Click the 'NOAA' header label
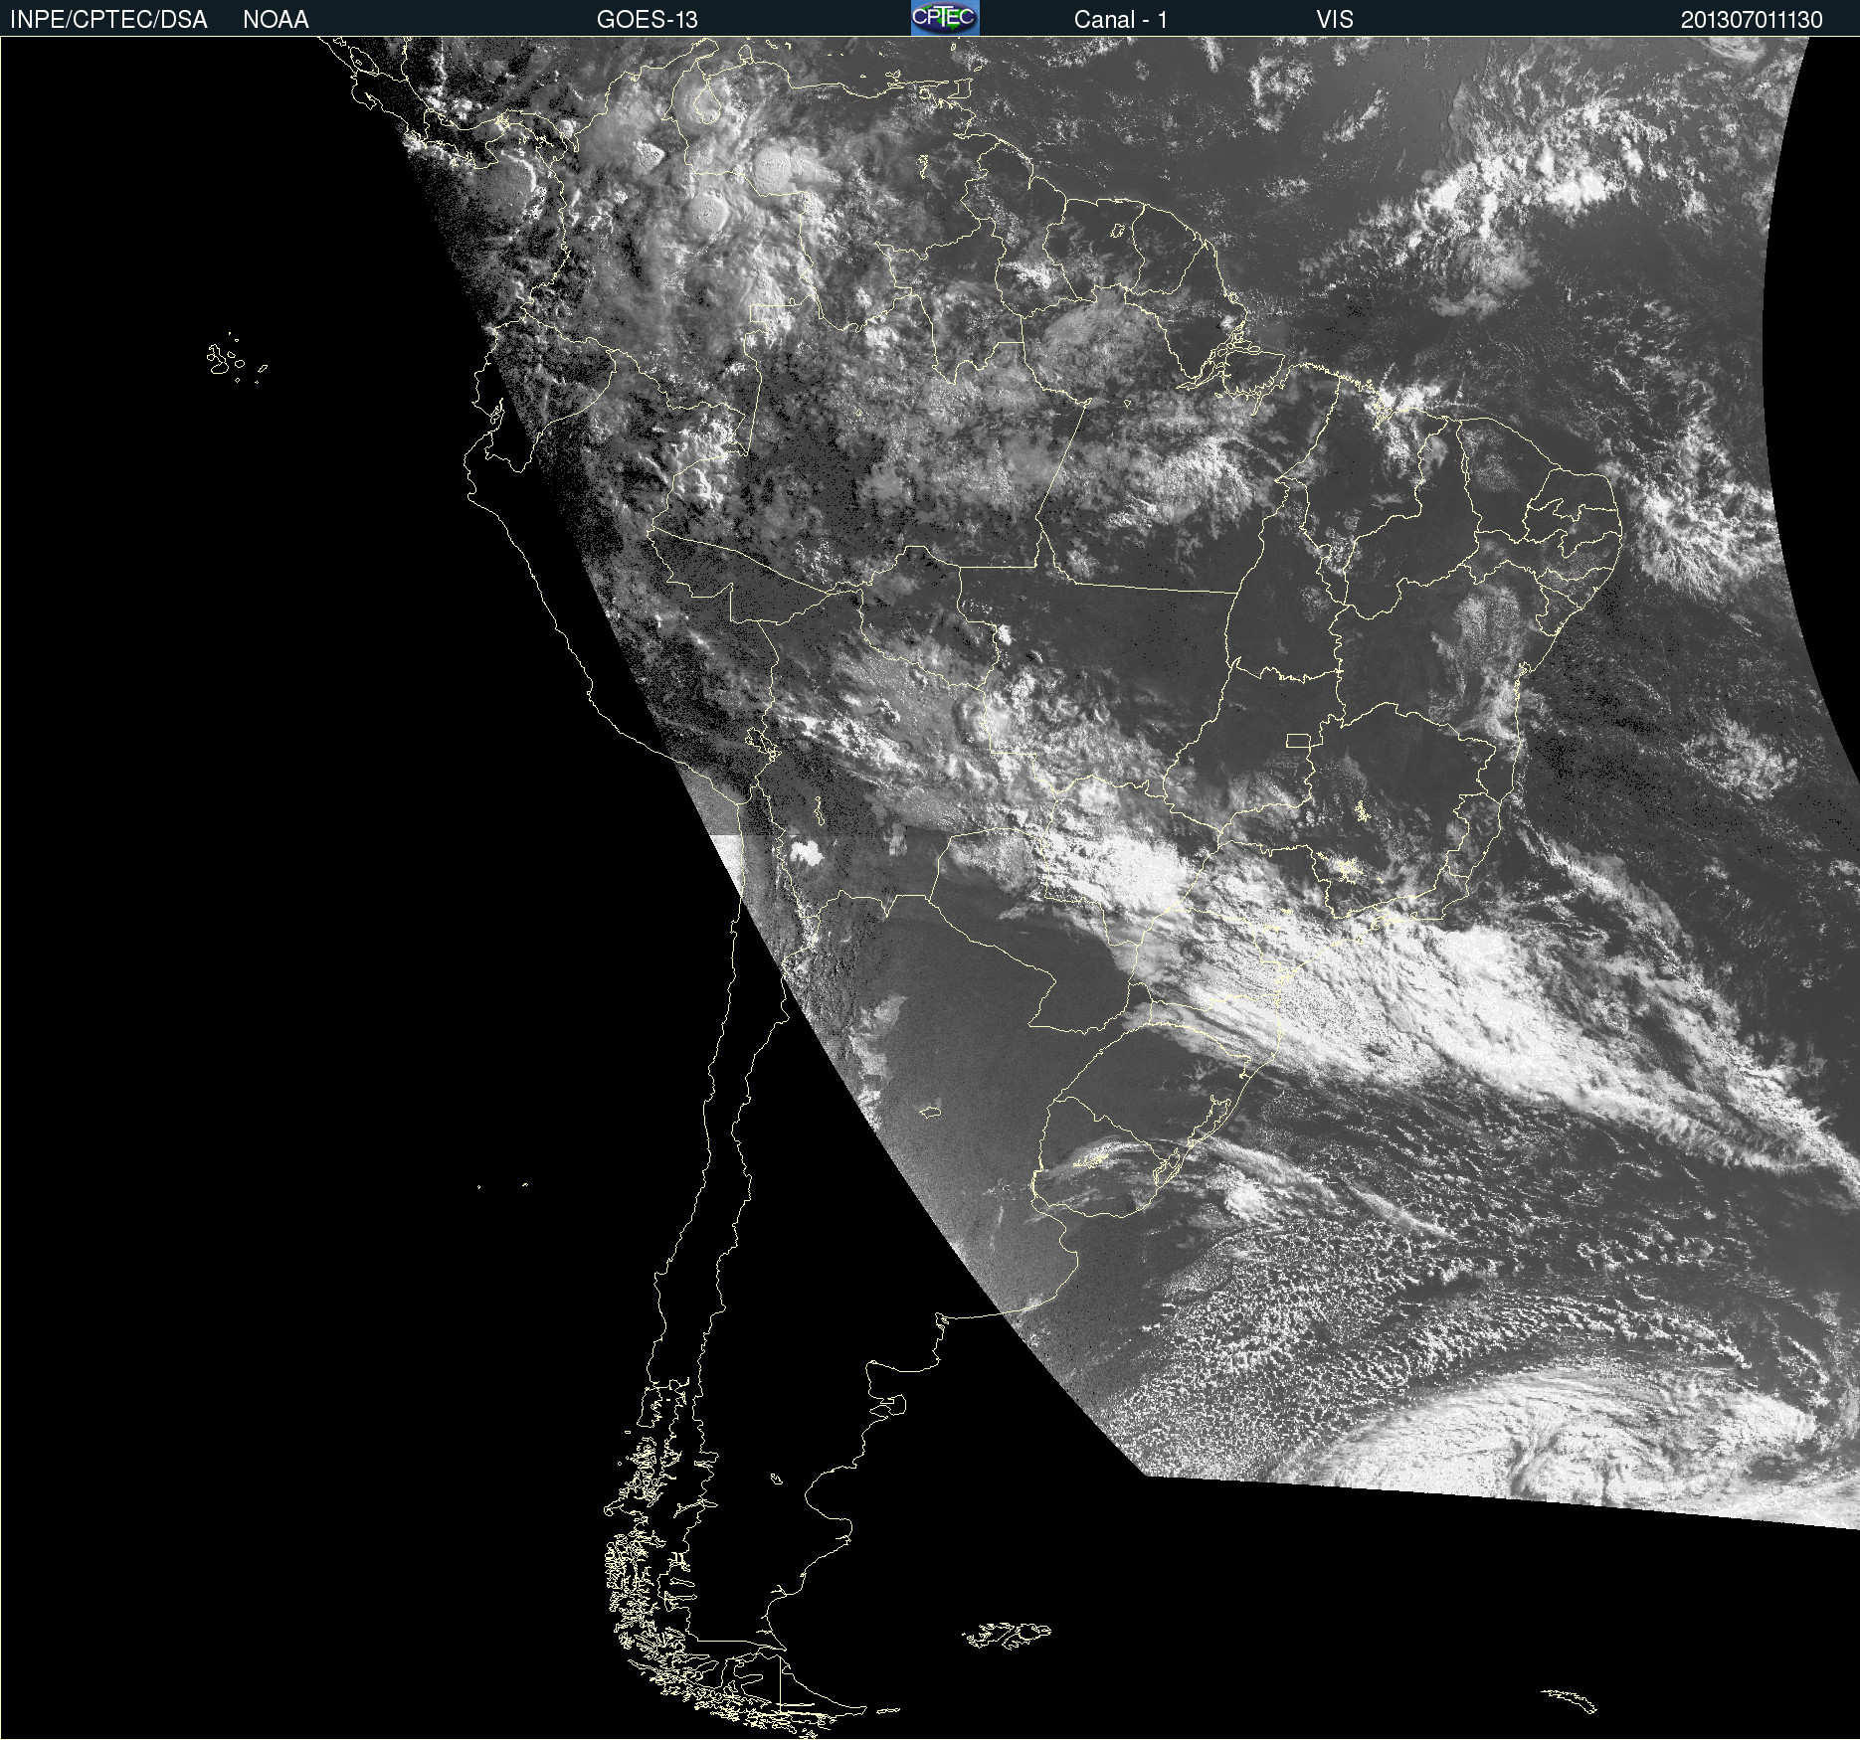Viewport: 1860px width, 1740px height. pos(276,20)
